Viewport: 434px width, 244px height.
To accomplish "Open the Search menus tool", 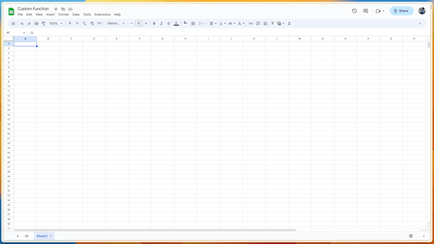I will [13, 24].
